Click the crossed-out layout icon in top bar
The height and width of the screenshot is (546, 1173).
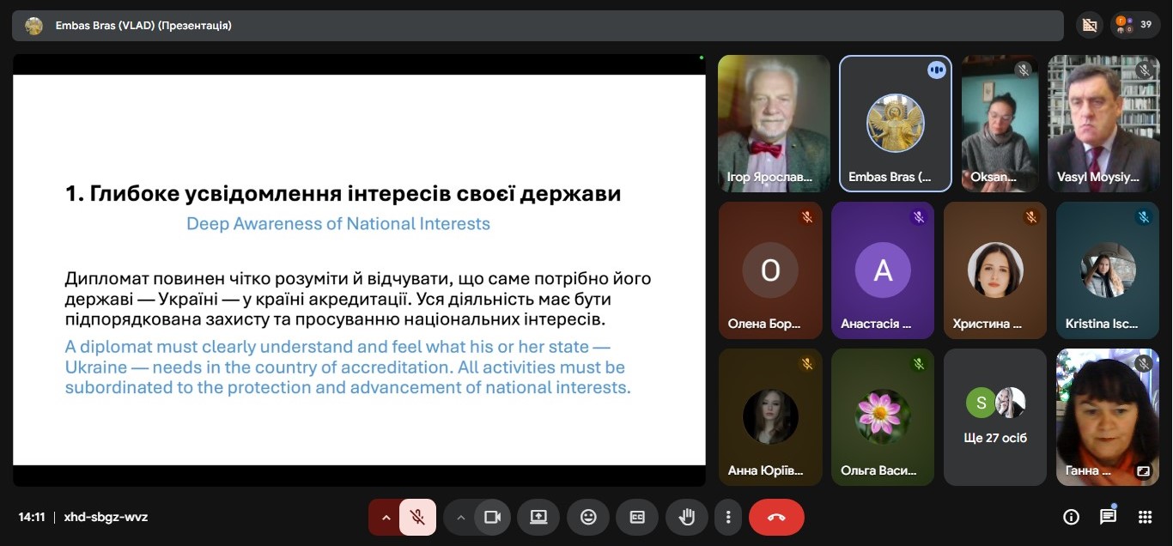coord(1090,25)
